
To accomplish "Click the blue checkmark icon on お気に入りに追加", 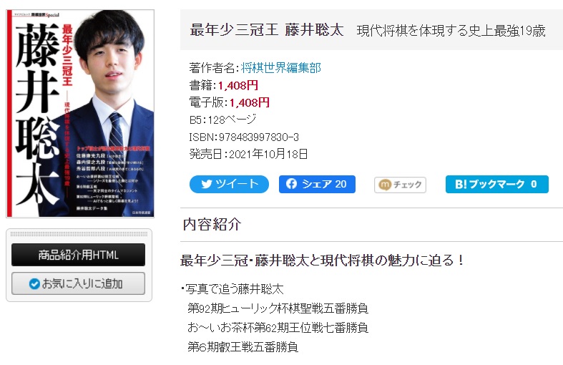I will [34, 284].
